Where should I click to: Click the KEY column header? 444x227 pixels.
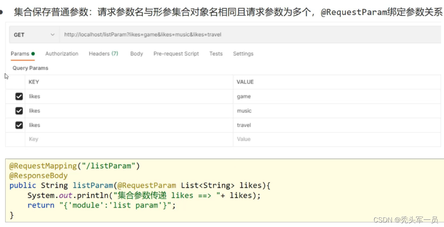34,82
